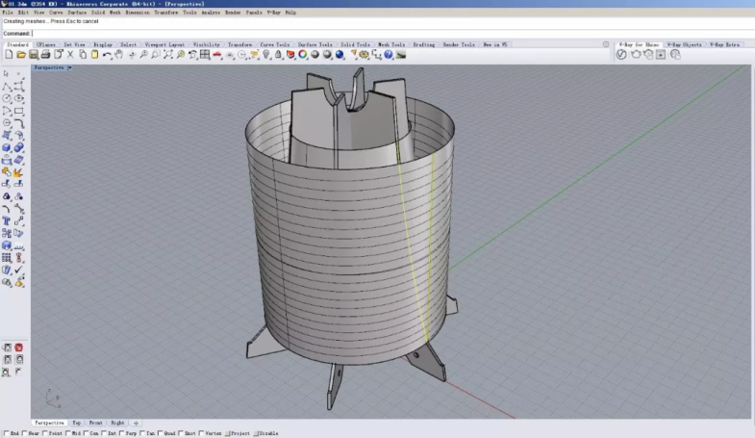Click the Print icon in the toolbar

point(45,55)
